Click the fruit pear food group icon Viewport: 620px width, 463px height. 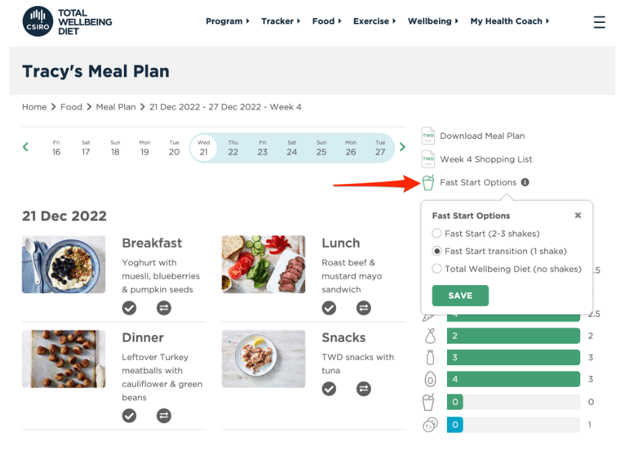(x=430, y=336)
